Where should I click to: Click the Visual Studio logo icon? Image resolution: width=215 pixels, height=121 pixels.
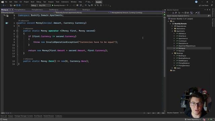pos(2,2)
